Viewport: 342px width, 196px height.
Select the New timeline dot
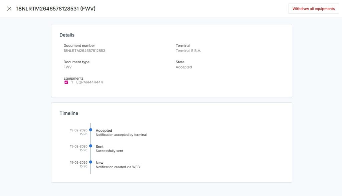pos(91,162)
